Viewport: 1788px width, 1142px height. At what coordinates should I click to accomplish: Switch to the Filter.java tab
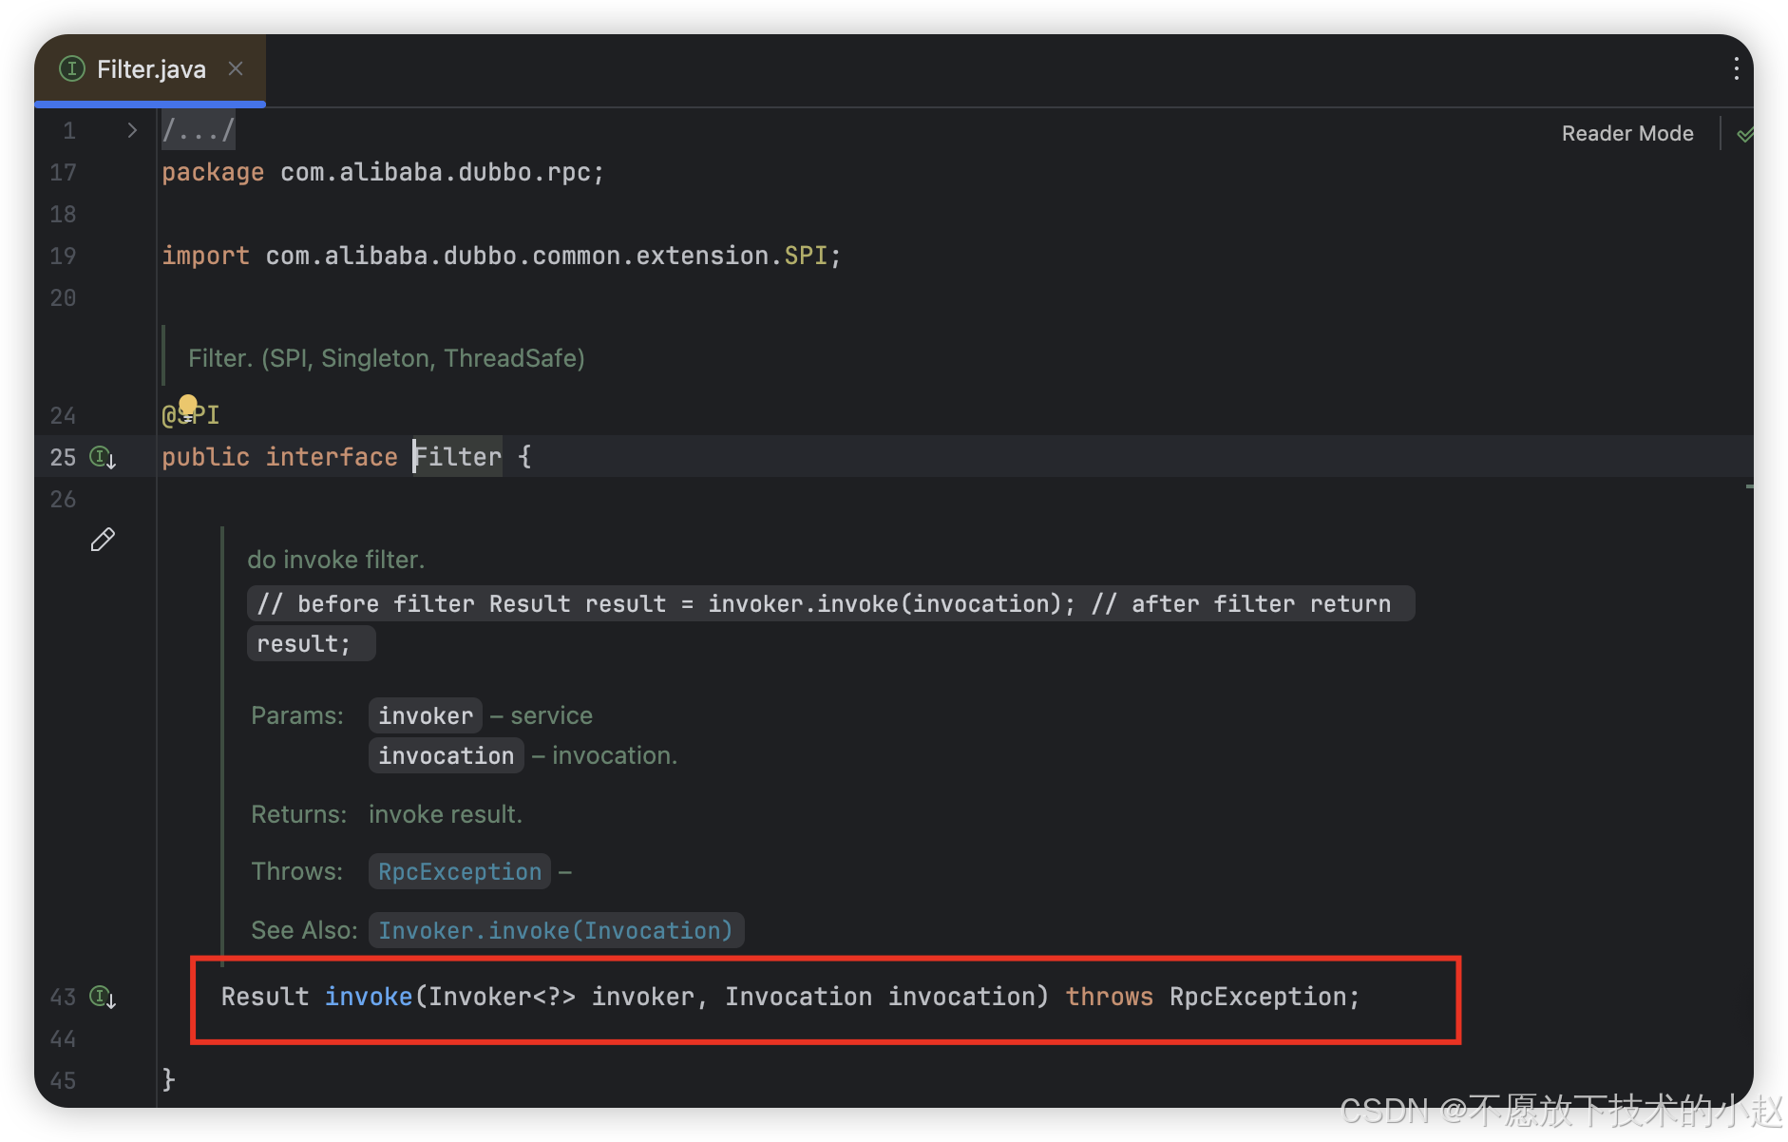click(150, 69)
